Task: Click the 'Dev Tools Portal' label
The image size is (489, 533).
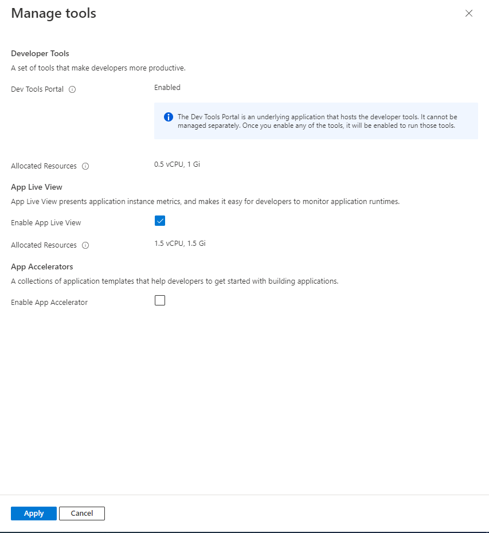Action: (x=37, y=89)
